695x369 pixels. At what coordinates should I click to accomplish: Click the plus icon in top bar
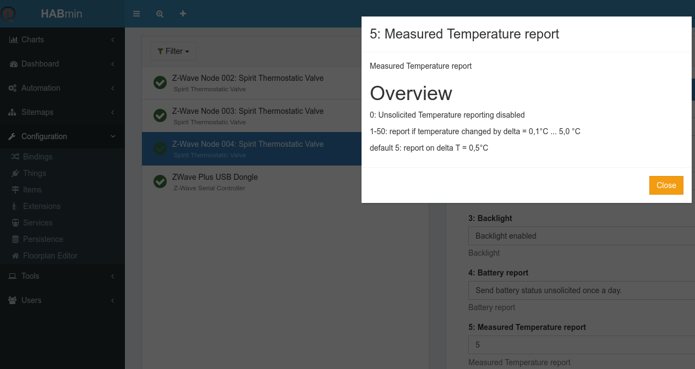pyautogui.click(x=183, y=14)
